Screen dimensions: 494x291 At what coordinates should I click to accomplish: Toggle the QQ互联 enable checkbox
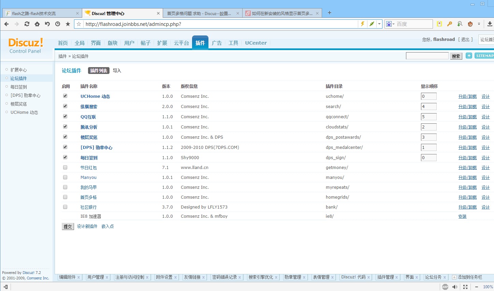(x=65, y=117)
